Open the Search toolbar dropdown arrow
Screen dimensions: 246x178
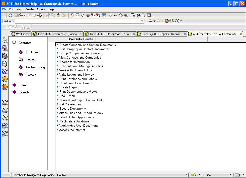[181, 21]
